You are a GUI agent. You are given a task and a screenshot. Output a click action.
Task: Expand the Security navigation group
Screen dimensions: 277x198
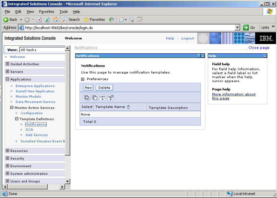pos(7,158)
